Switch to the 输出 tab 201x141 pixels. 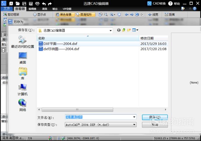tap(55, 9)
